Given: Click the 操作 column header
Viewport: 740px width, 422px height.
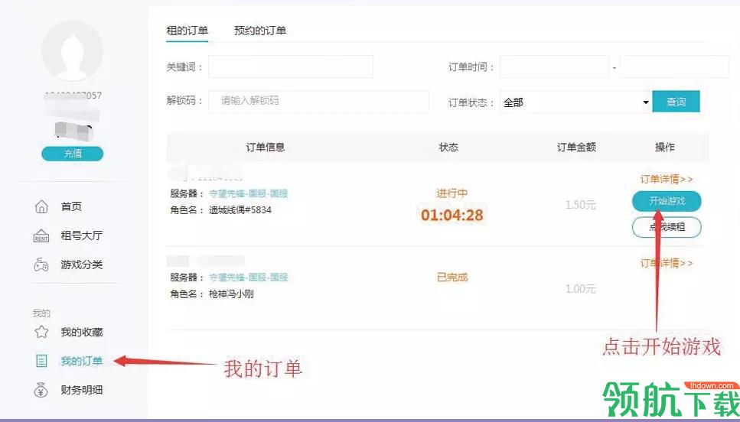Looking at the screenshot, I should 665,148.
